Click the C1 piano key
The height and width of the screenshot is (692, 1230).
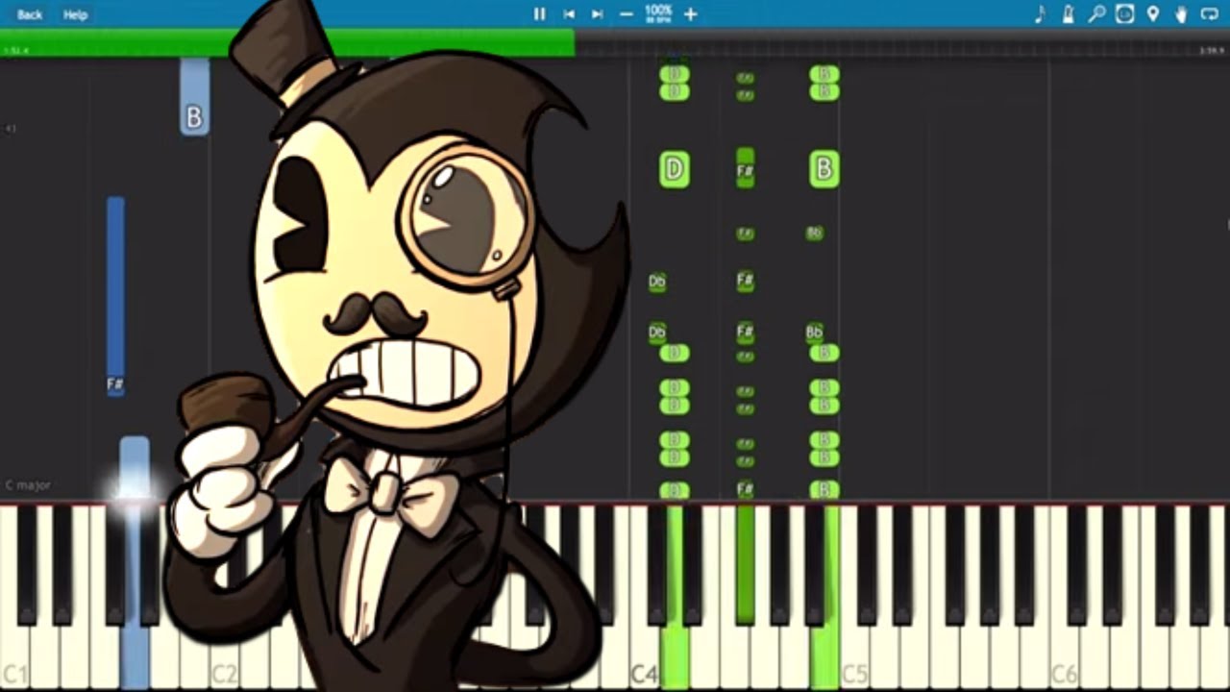click(x=14, y=598)
